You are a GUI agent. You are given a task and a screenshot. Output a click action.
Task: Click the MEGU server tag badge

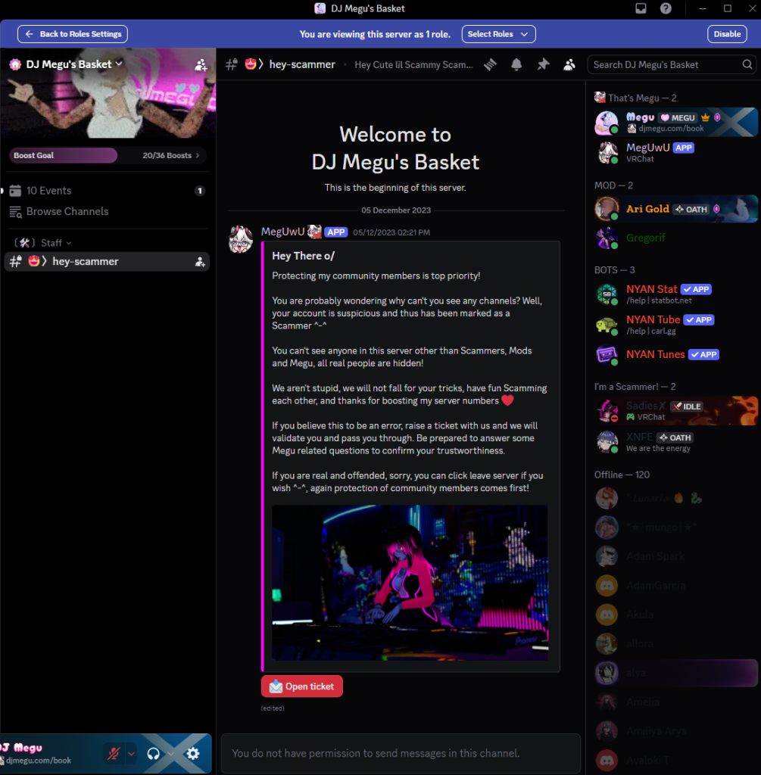pos(678,117)
